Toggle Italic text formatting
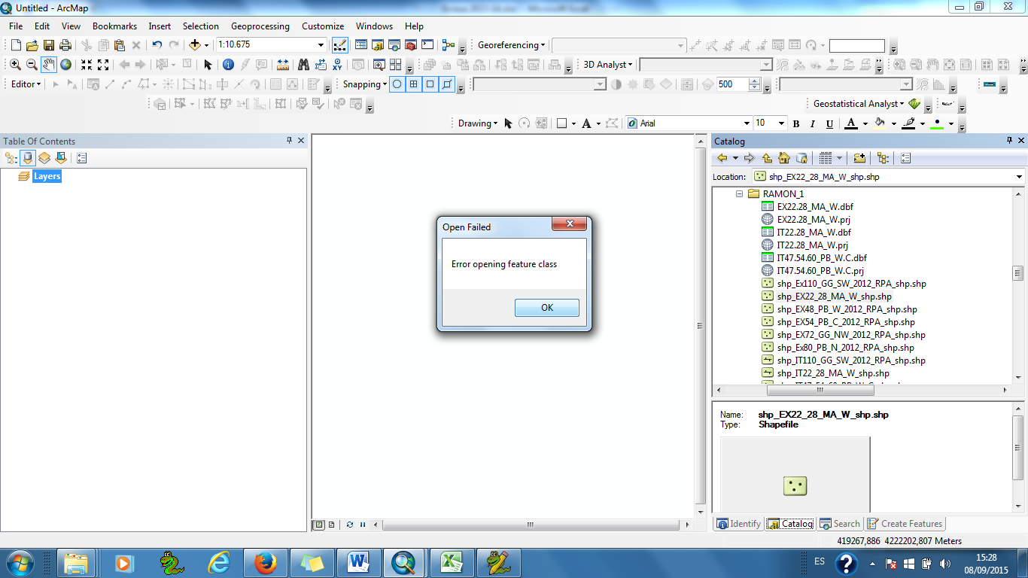The width and height of the screenshot is (1028, 578). pos(813,123)
